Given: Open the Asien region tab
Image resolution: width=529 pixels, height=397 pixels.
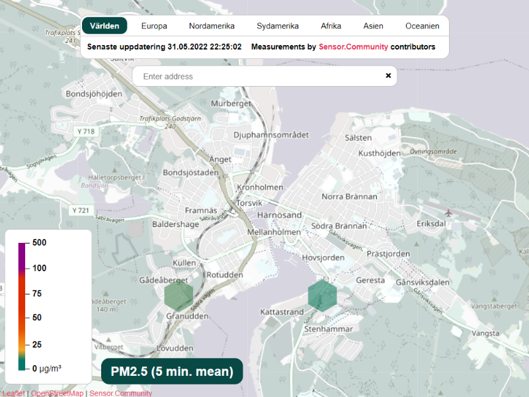Looking at the screenshot, I should [x=373, y=26].
